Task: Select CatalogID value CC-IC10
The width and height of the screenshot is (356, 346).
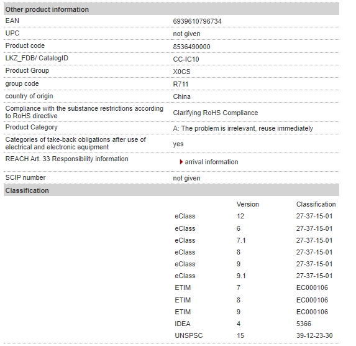Action: tap(186, 59)
